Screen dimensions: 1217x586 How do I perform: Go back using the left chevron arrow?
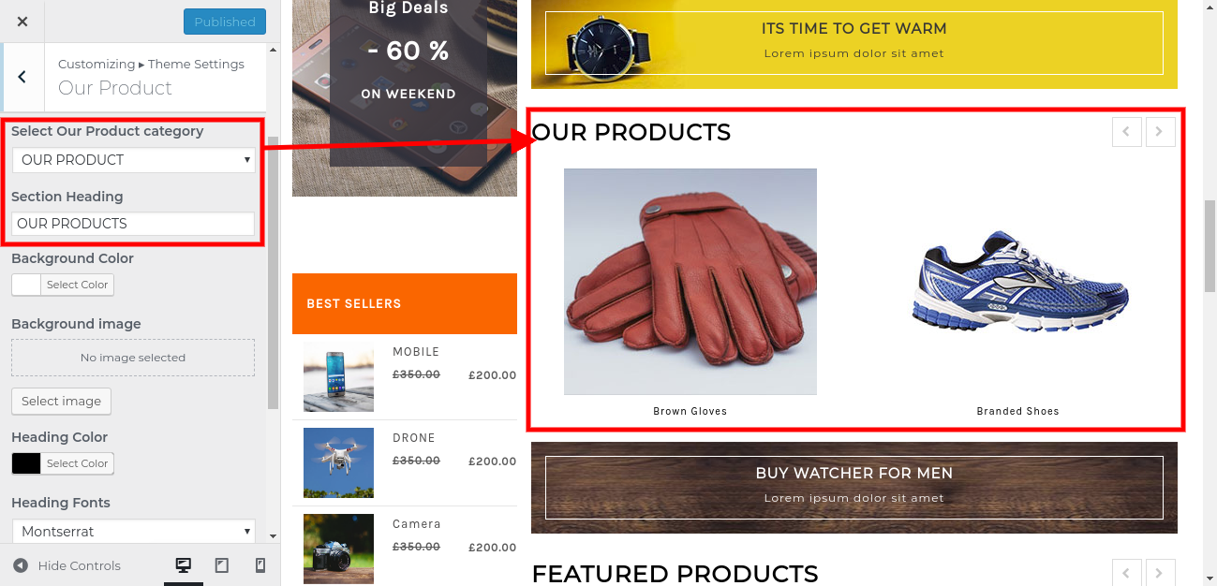[22, 77]
